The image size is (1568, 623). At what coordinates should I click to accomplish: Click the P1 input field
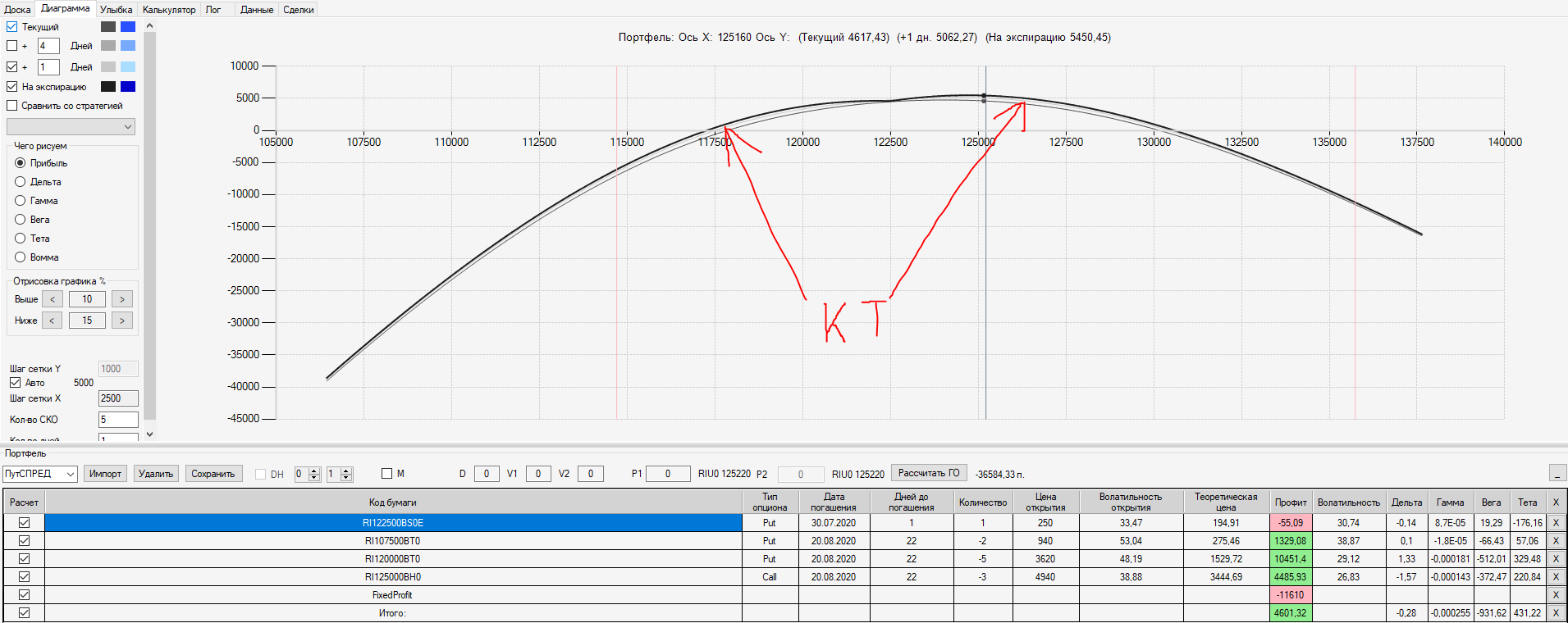pos(668,474)
